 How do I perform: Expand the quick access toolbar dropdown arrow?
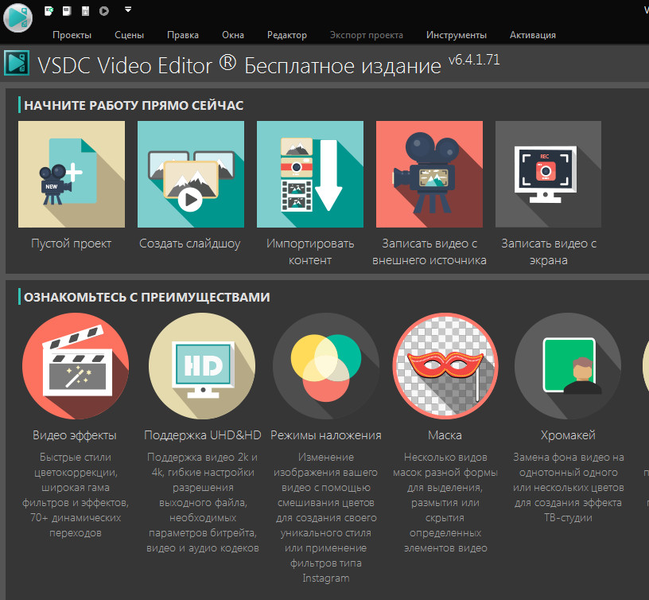[128, 10]
